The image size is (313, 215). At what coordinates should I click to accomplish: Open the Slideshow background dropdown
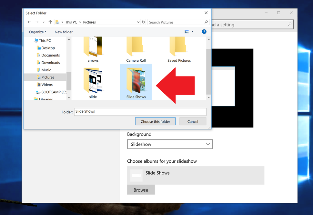click(170, 144)
